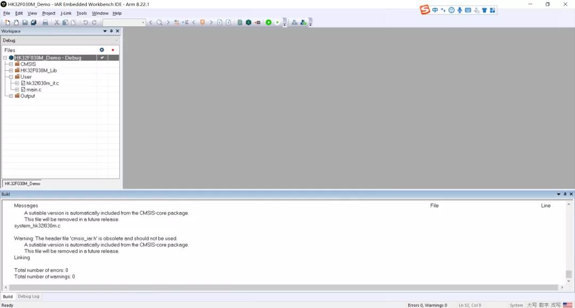Open Sogou skin shirt icon

click(484, 10)
